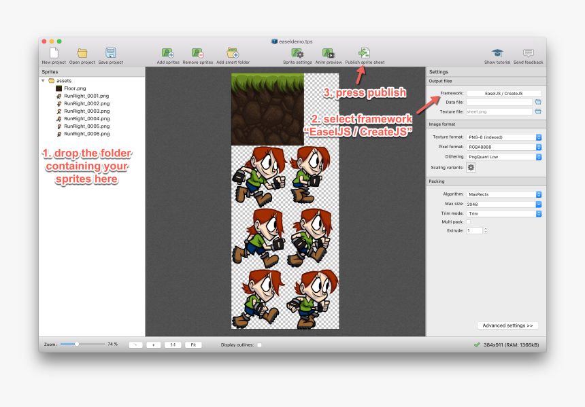585x407 pixels.
Task: Click the Output files section header
Action: point(486,81)
